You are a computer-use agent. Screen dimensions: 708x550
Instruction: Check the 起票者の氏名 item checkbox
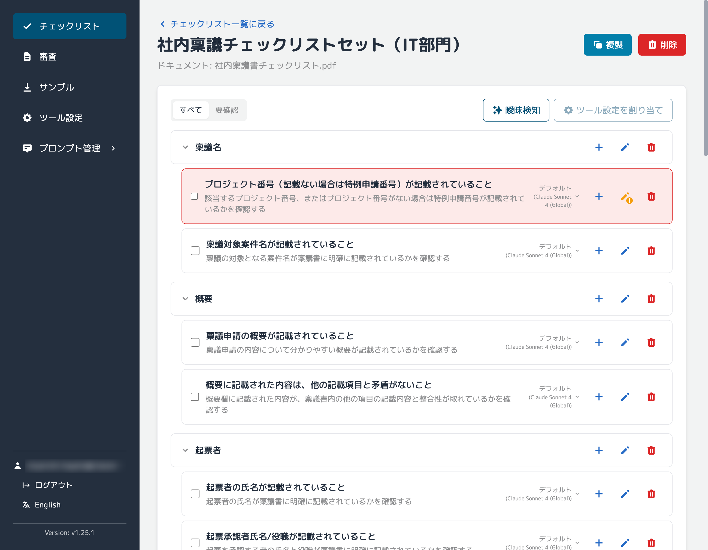click(x=195, y=494)
